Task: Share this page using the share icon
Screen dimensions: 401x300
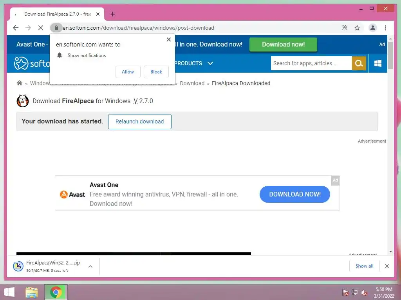Action: pyautogui.click(x=345, y=28)
